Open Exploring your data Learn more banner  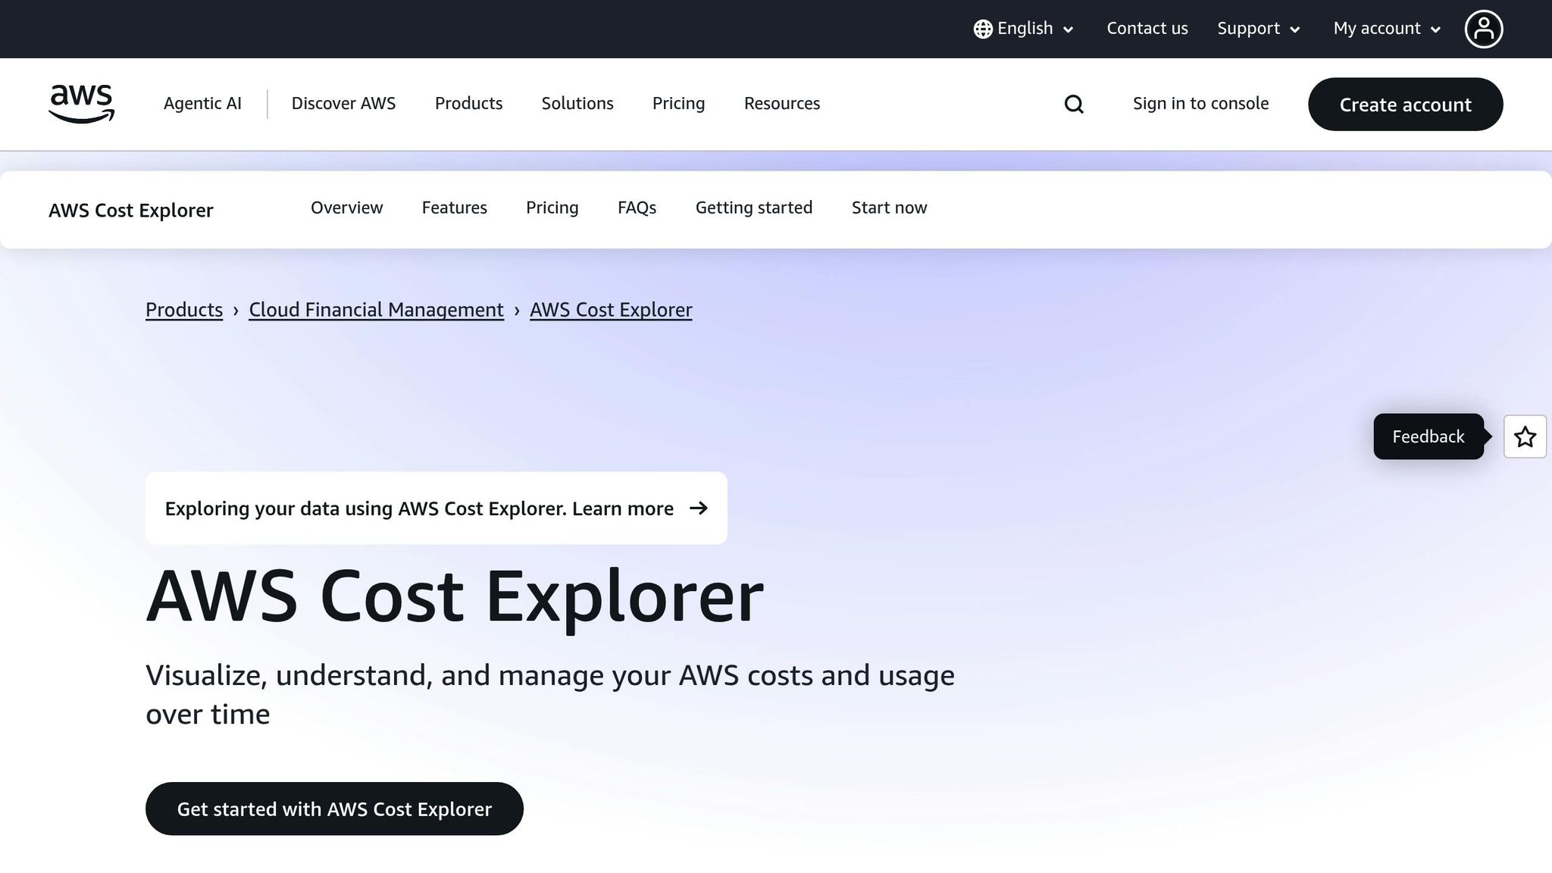tap(436, 508)
